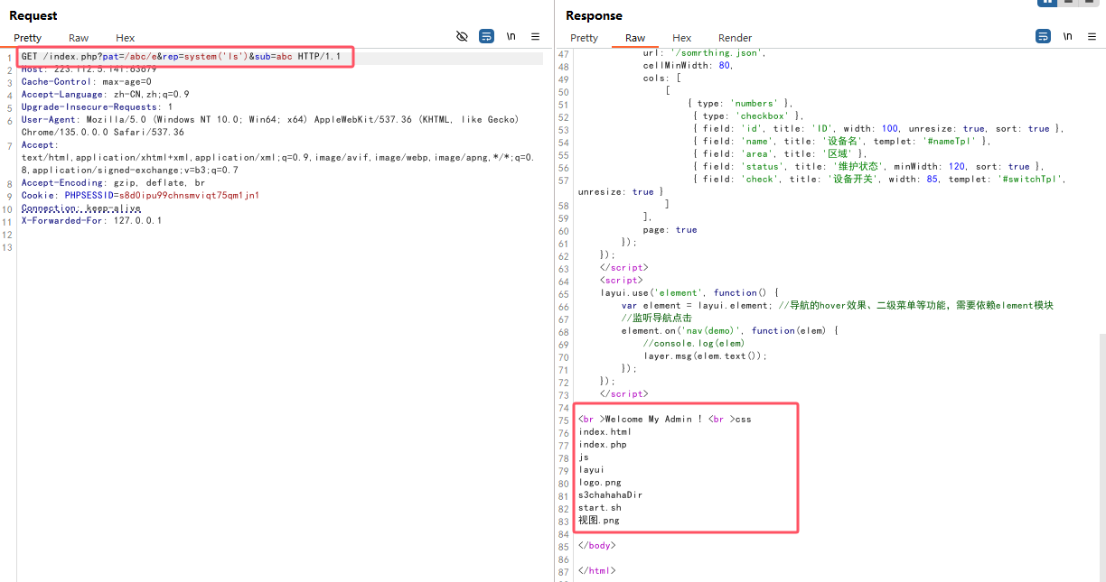The width and height of the screenshot is (1106, 582).
Task: Click the url: '/somrthing.json' line
Action: (705, 52)
